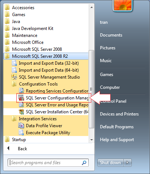
Task: Click the programs list scrollbar thumb
Action: point(92,89)
